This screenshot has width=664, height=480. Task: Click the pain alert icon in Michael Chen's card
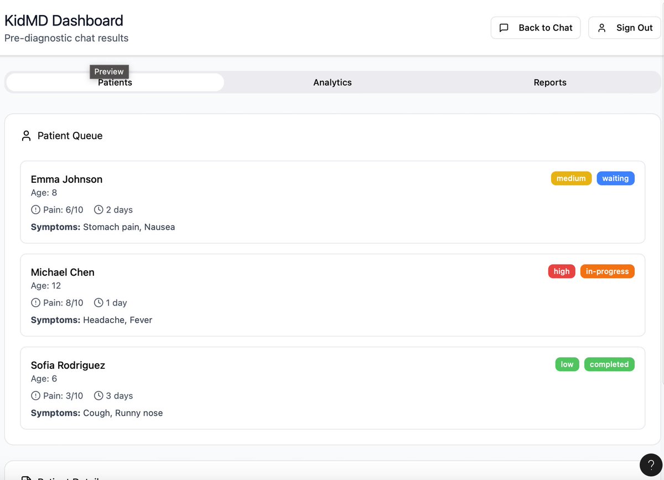point(35,303)
